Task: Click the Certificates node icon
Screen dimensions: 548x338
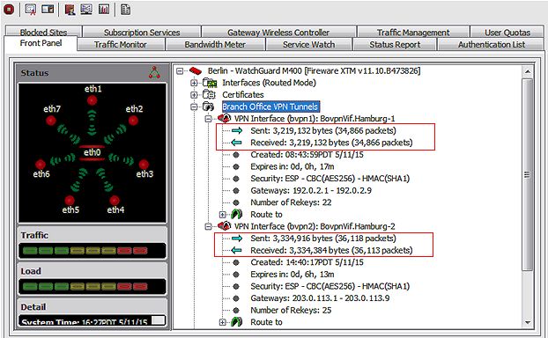Action: (209, 95)
